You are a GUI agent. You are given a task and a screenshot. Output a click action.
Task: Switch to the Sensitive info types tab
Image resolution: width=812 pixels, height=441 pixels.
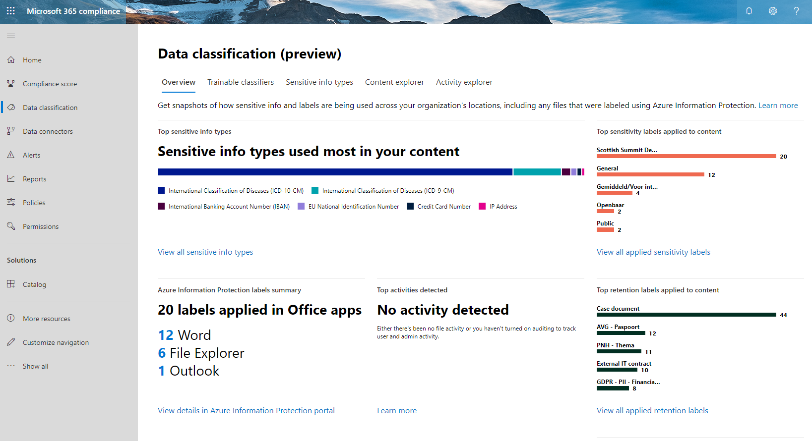[x=319, y=82]
